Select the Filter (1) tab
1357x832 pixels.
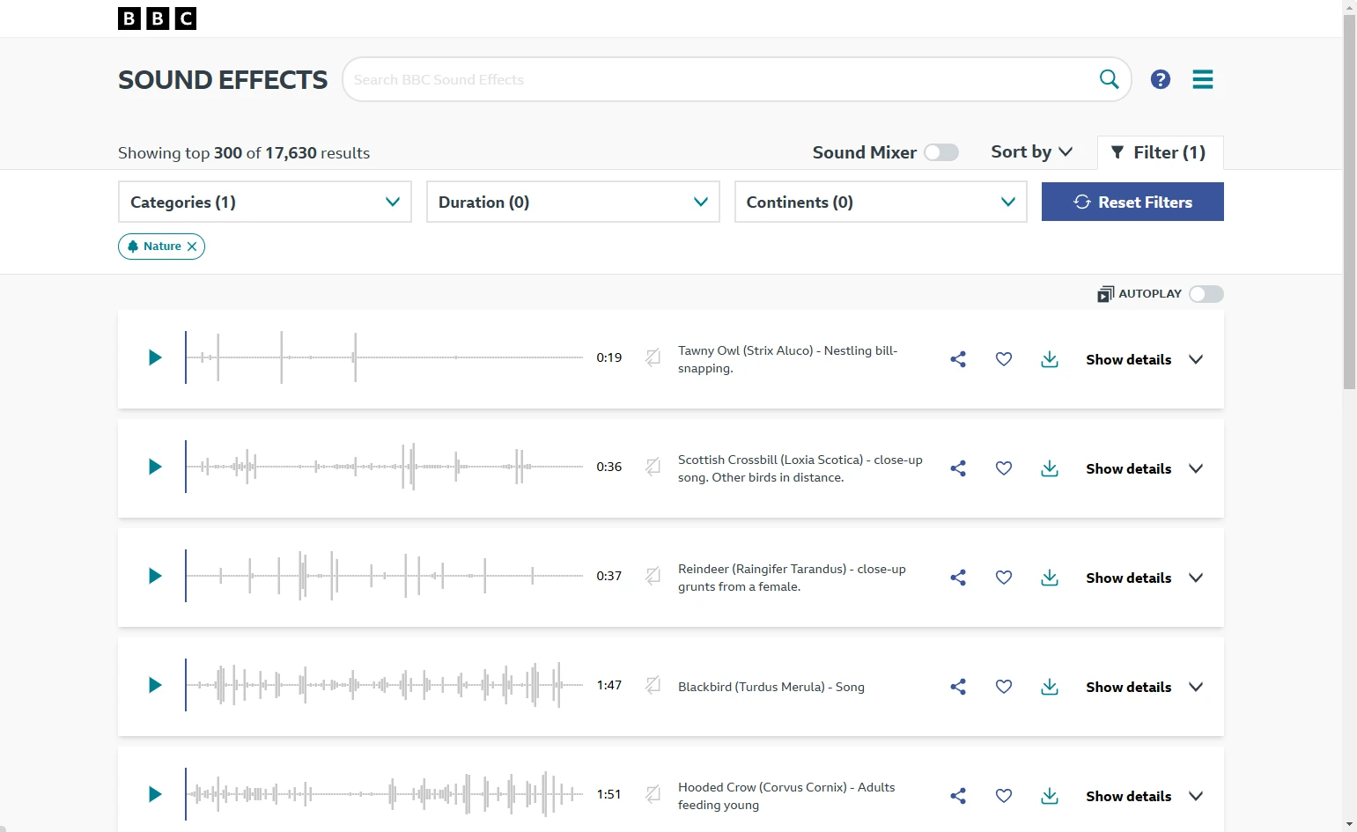(x=1159, y=152)
